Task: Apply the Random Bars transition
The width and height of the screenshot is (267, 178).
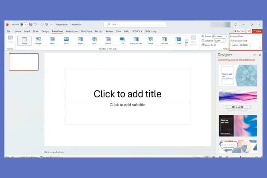Action: point(136,40)
